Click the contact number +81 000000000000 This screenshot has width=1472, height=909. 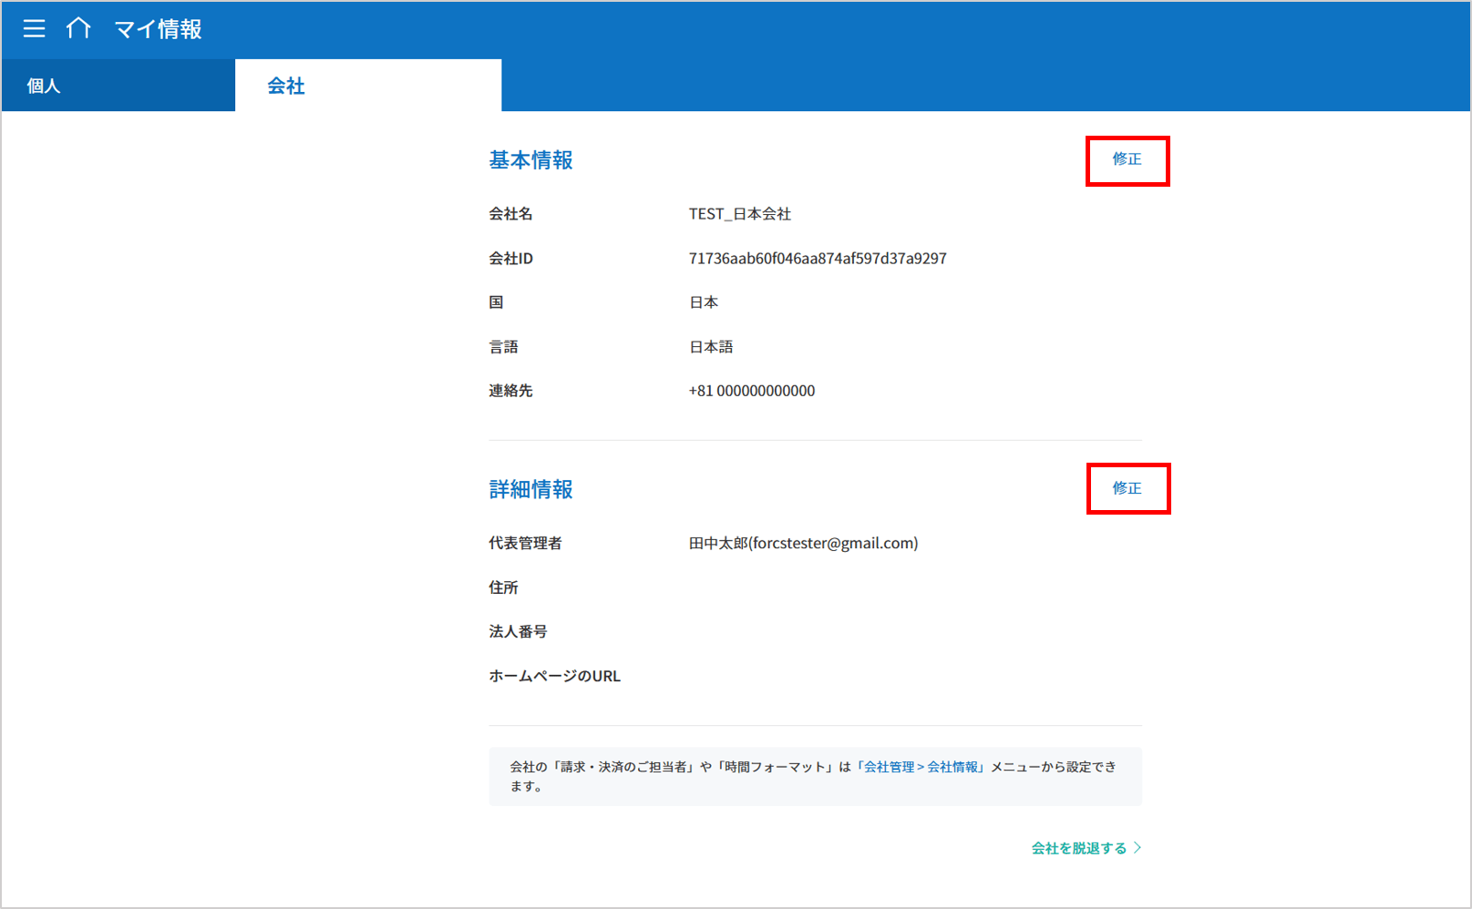pyautogui.click(x=751, y=391)
